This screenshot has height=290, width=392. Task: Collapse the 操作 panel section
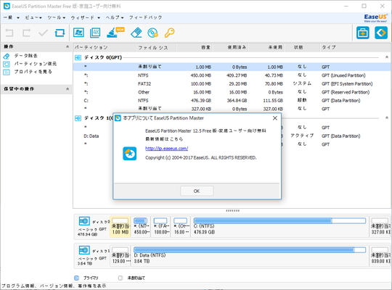68,46
